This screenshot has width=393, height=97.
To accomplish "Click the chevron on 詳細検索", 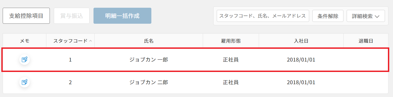I will click(x=377, y=16).
